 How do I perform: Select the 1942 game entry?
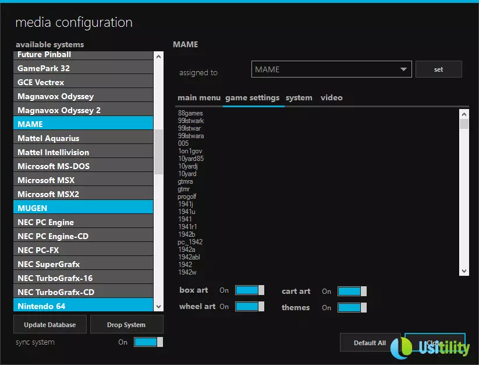coord(185,265)
